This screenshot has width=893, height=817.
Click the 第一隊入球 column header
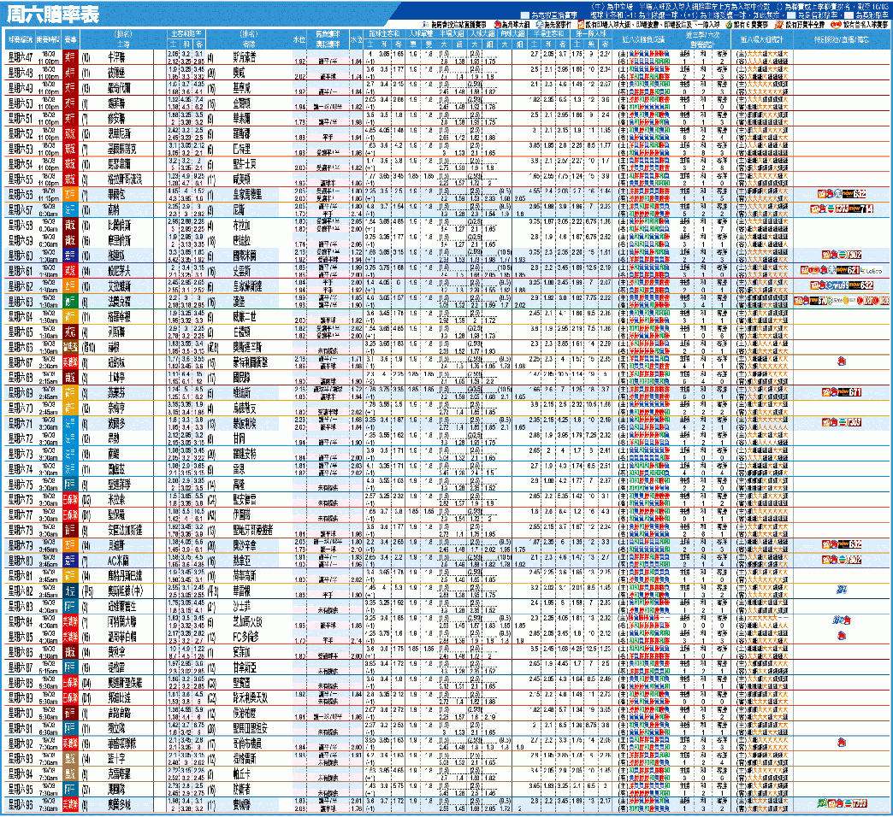coord(591,34)
